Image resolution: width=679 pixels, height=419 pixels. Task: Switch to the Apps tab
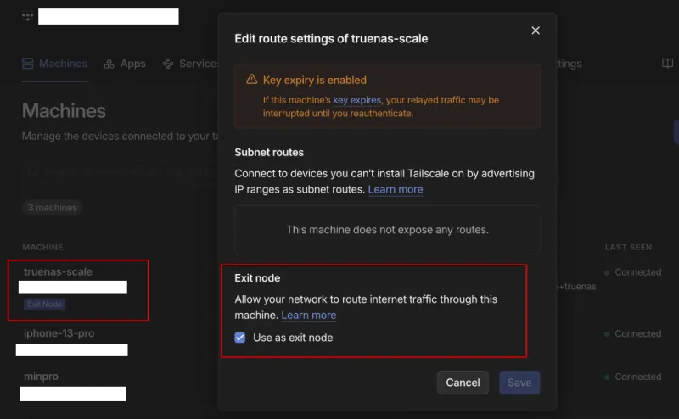tap(132, 64)
